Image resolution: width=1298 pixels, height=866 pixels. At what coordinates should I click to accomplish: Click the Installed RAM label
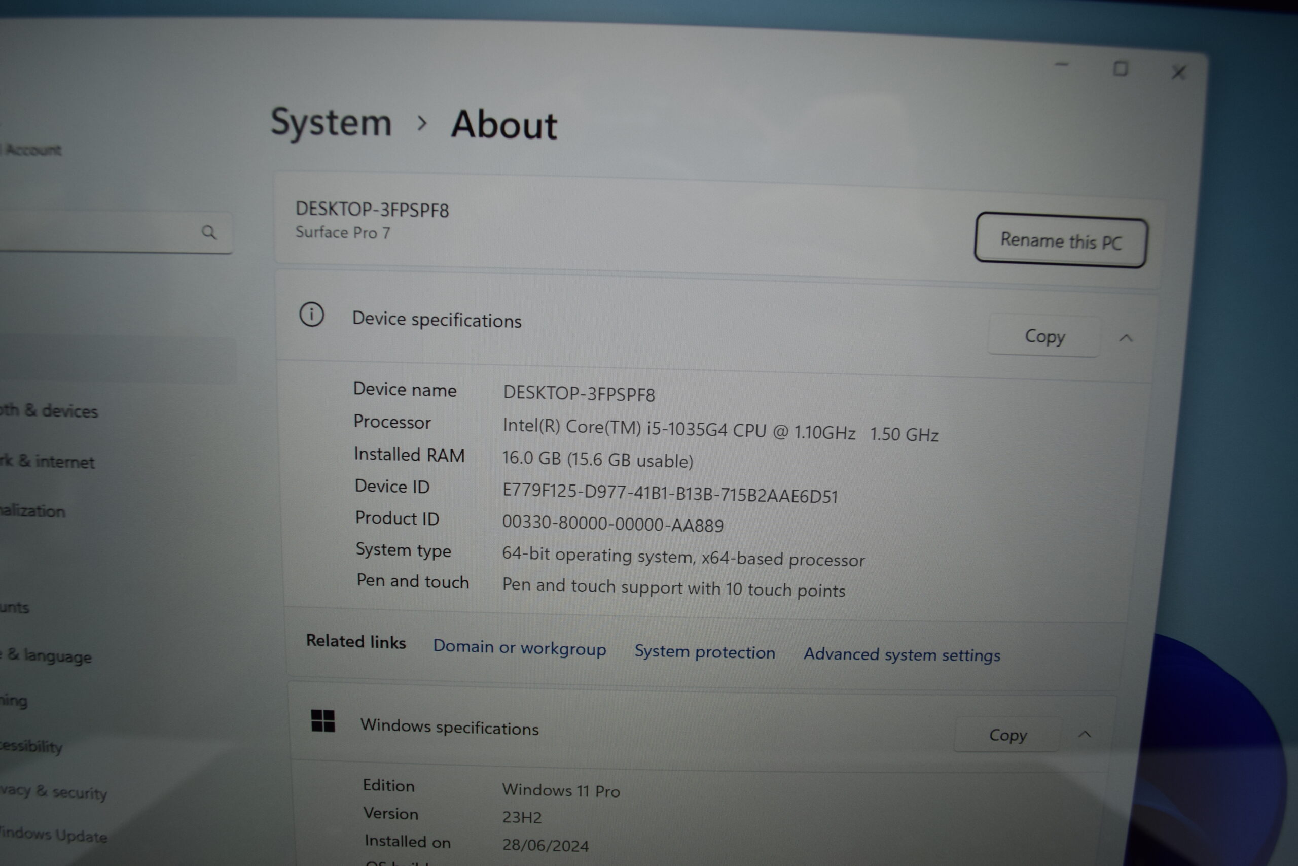point(409,455)
